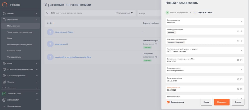The image size is (249, 110).
Task: Click the Запросить роли plus icon
Action: click(x=4, y=94)
